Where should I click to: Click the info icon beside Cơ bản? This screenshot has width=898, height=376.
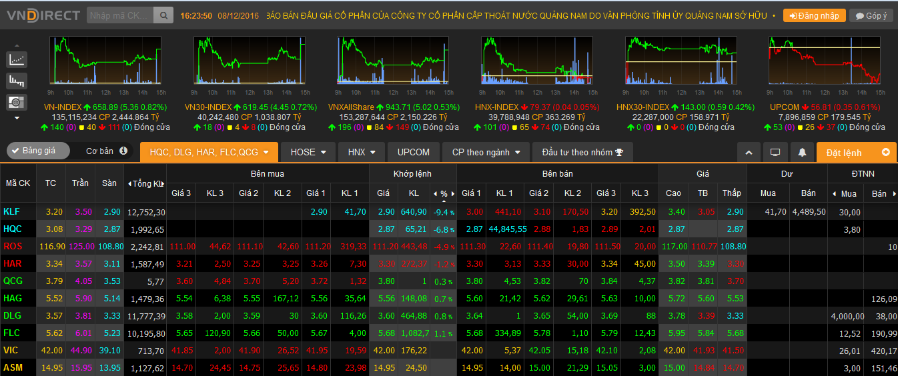coord(123,151)
